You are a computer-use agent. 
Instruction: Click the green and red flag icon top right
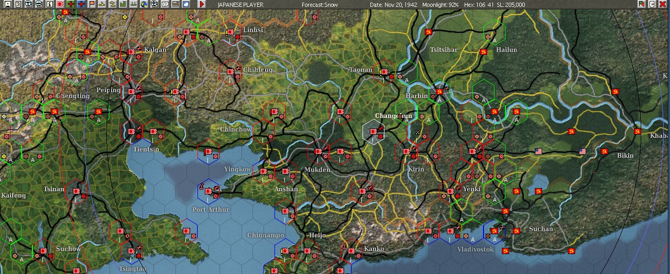[x=642, y=4]
